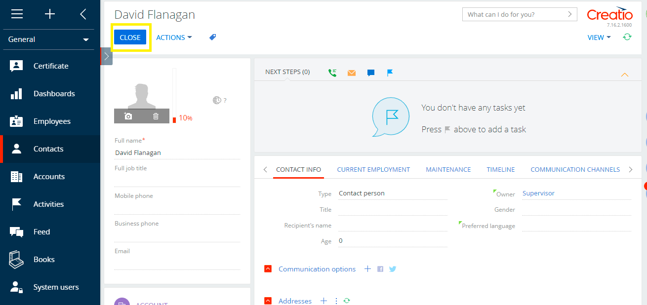Add a communication option with plus icon
The height and width of the screenshot is (305, 647).
click(x=367, y=269)
